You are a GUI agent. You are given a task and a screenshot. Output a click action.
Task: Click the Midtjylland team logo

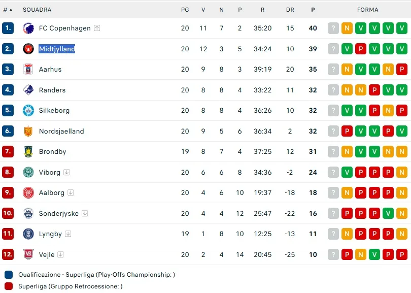(28, 49)
